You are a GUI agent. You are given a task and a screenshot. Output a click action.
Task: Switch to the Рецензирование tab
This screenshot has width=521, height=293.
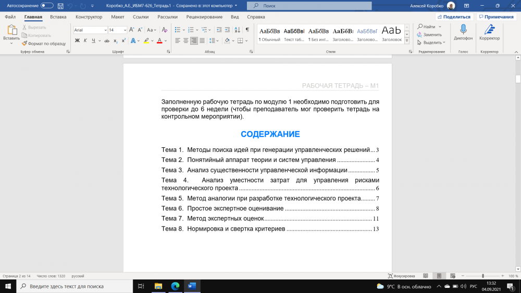pyautogui.click(x=204, y=17)
